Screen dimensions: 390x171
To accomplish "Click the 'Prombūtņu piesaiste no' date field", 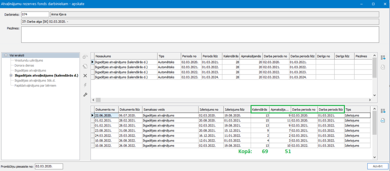I will coord(49,166).
